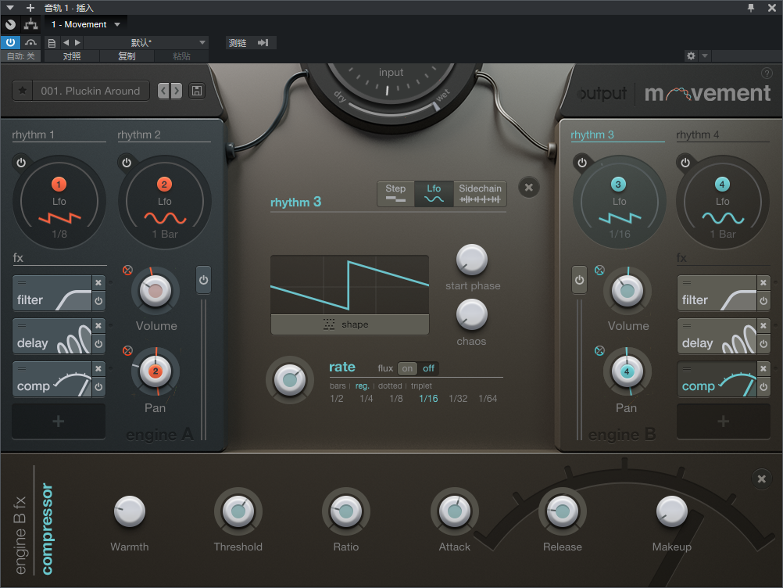Favorite the preset with the star icon
The height and width of the screenshot is (588, 783).
pyautogui.click(x=23, y=91)
